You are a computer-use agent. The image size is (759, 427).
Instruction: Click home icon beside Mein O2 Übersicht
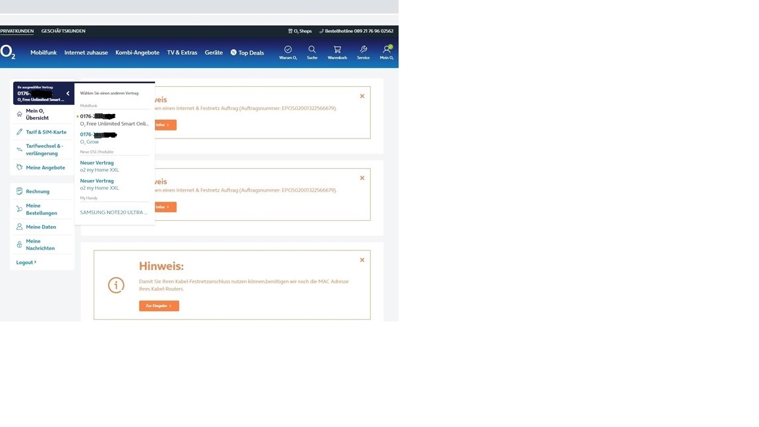tap(19, 114)
